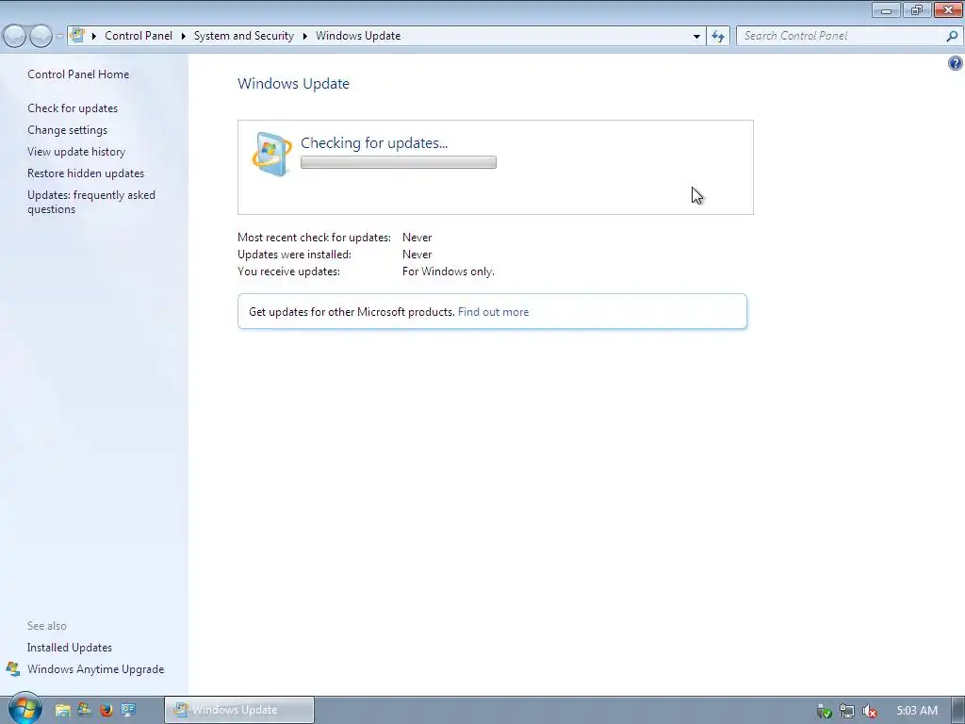Click Find out more link

click(493, 311)
